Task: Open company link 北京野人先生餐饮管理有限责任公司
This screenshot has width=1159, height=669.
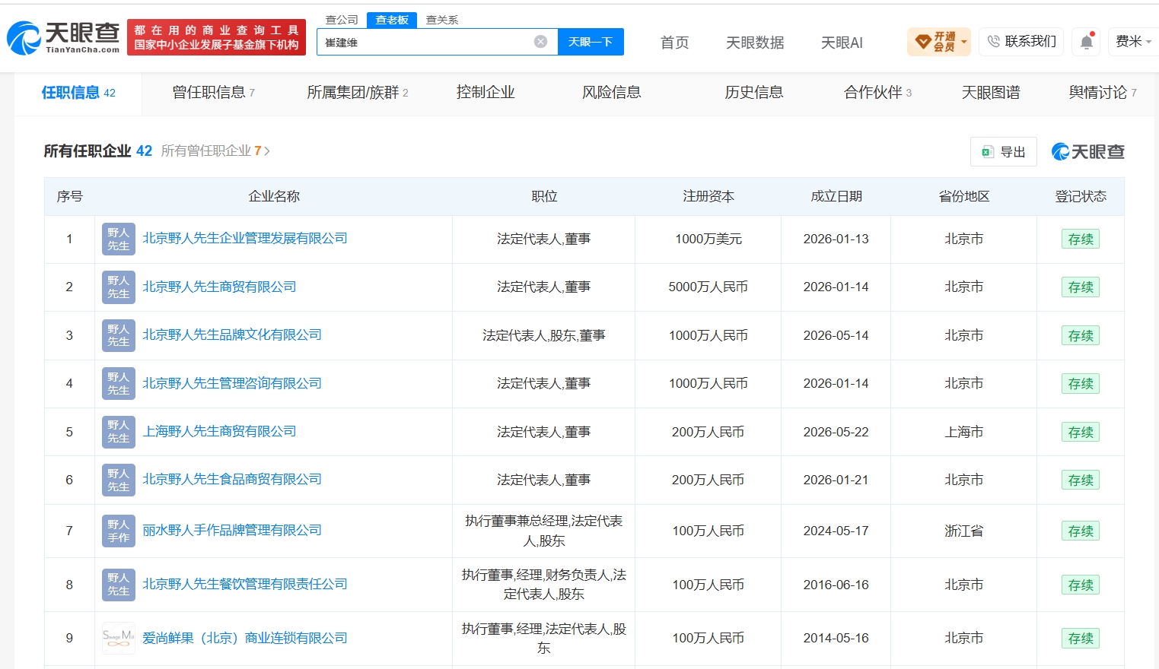Action: click(x=245, y=584)
